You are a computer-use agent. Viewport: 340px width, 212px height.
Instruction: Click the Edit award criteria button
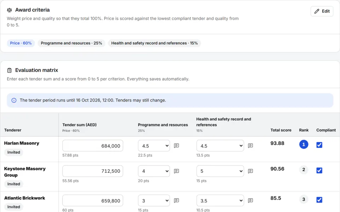point(322,11)
